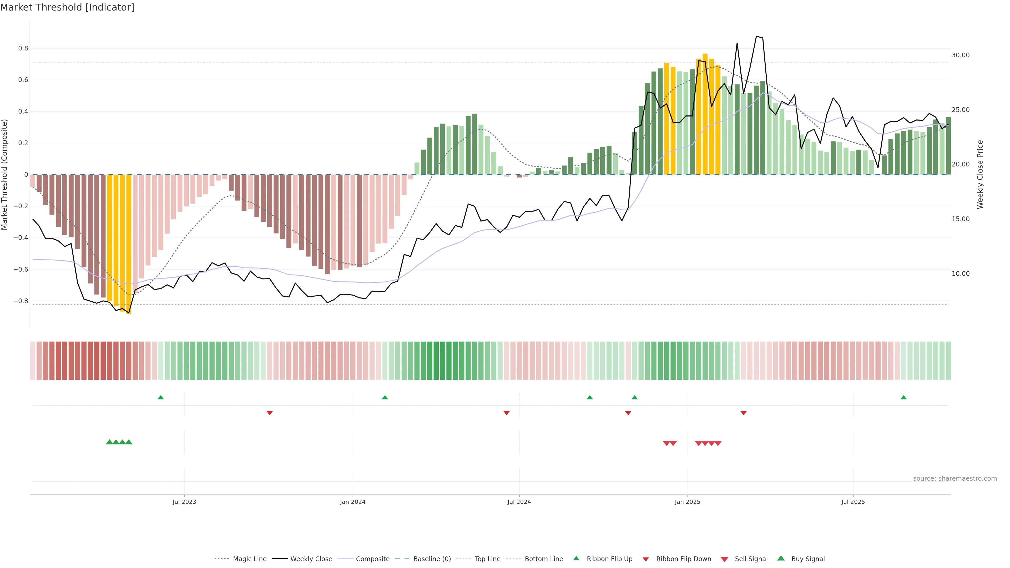
Task: Click the ribbon flip up marker near Jan 2024
Action: (x=385, y=398)
